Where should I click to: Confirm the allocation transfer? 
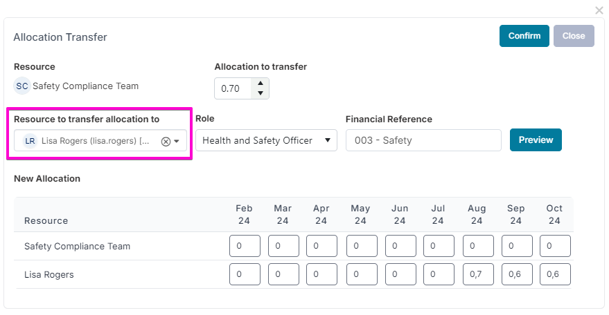point(524,36)
